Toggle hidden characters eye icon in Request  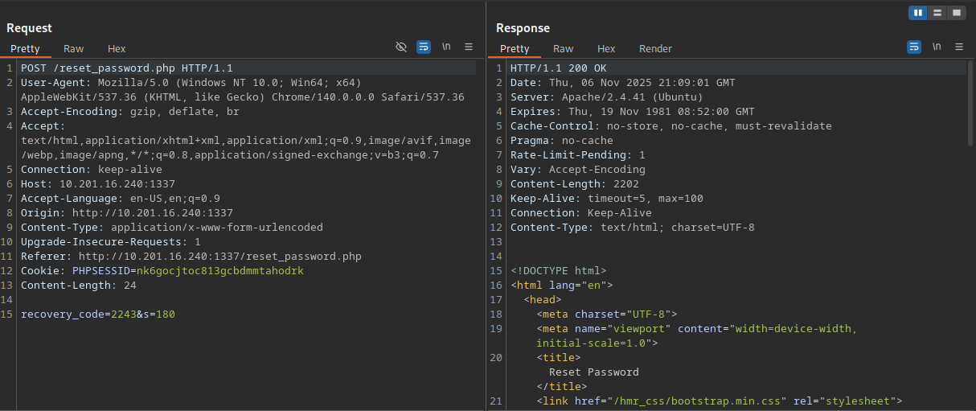click(x=401, y=47)
